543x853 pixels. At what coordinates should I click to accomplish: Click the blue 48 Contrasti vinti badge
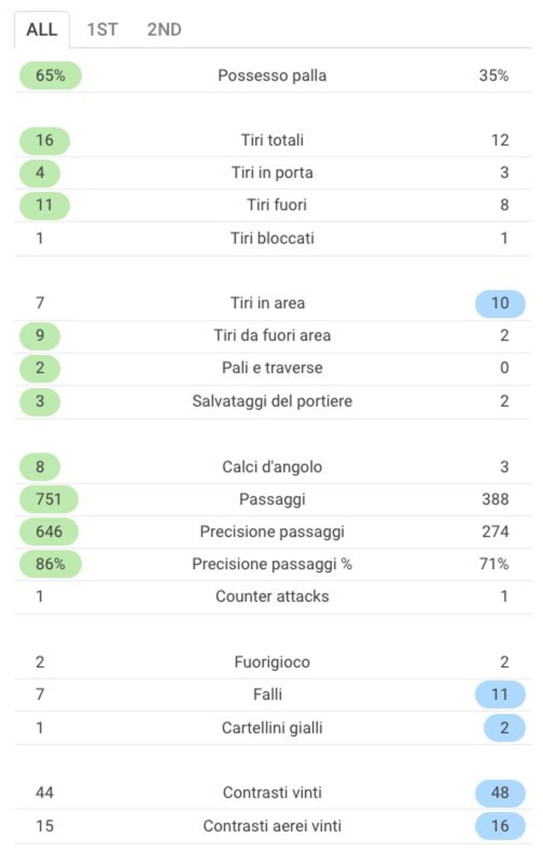pyautogui.click(x=501, y=793)
